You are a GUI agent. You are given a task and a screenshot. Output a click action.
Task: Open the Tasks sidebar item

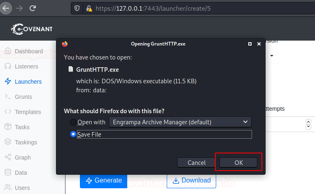(17, 127)
